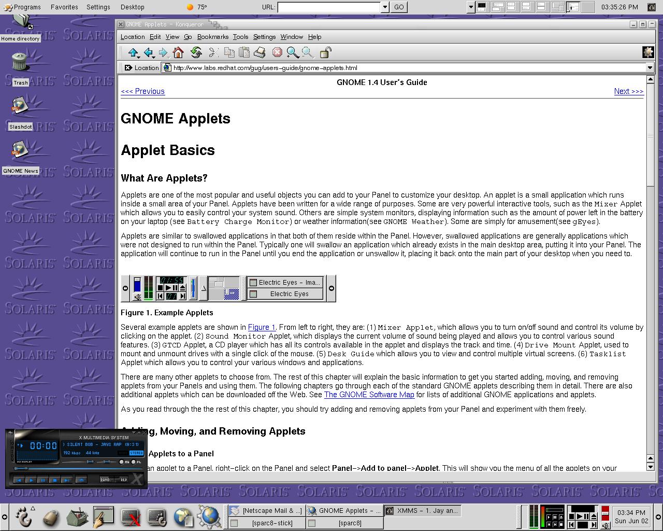Open the Bookmarks menu
The width and height of the screenshot is (663, 531).
[x=213, y=37]
